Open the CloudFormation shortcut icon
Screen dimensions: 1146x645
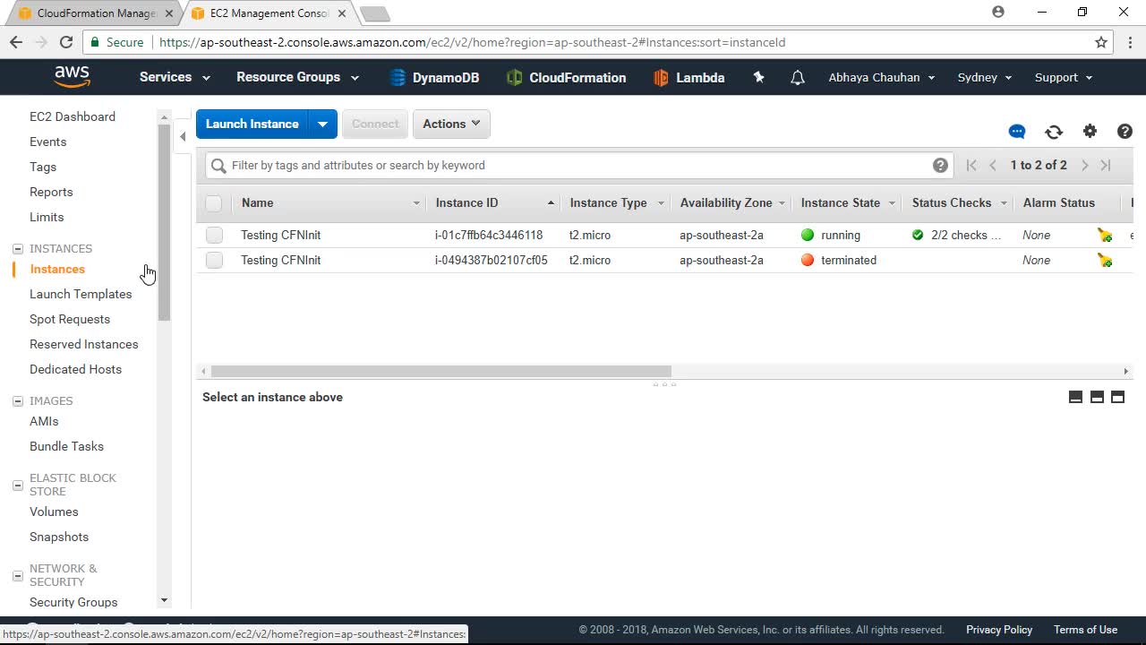click(514, 78)
